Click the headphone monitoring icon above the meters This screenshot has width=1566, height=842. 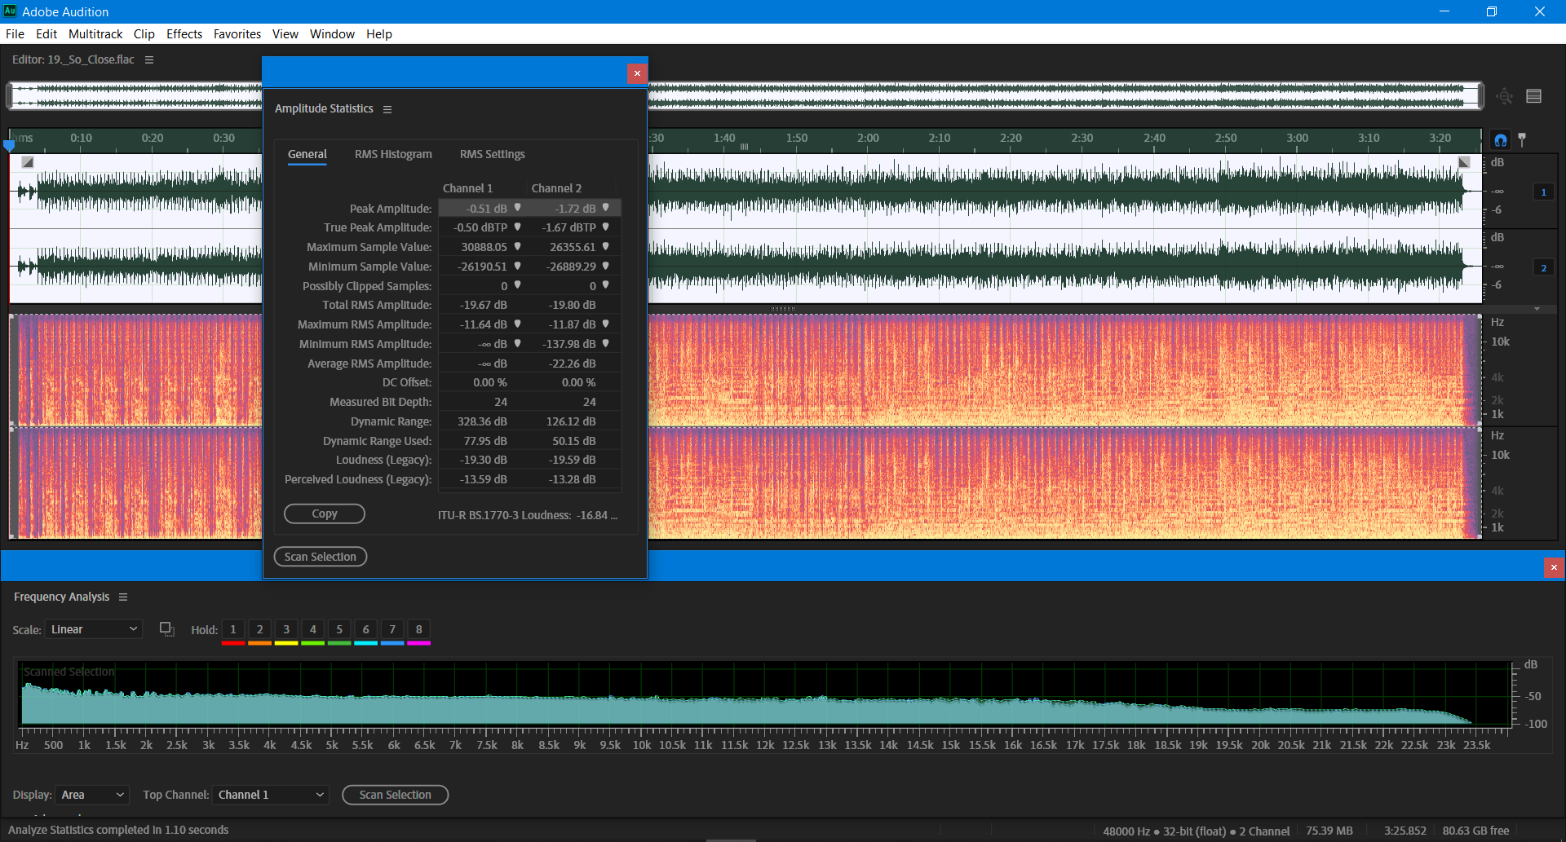click(1500, 139)
